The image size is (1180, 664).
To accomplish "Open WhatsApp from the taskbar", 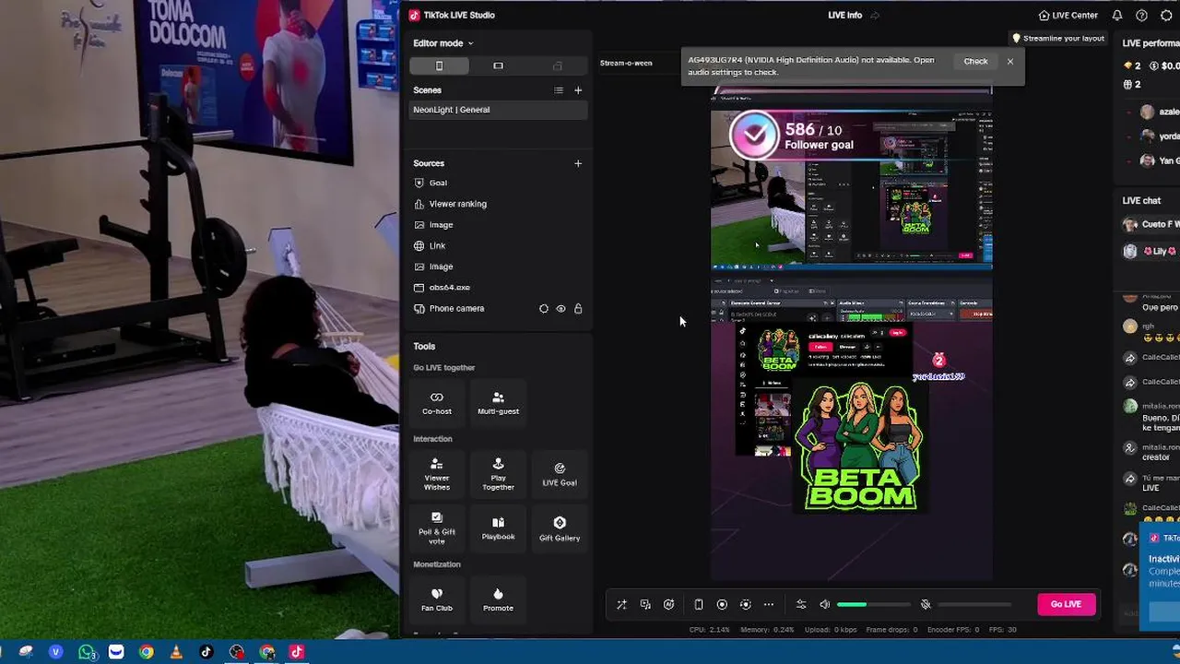I will tap(86, 652).
